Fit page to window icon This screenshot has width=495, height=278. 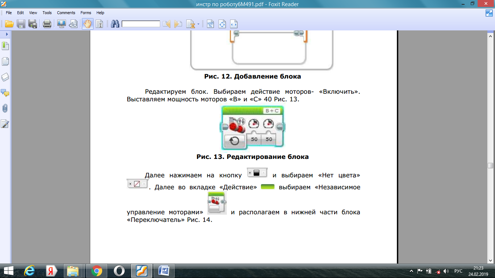click(x=222, y=24)
